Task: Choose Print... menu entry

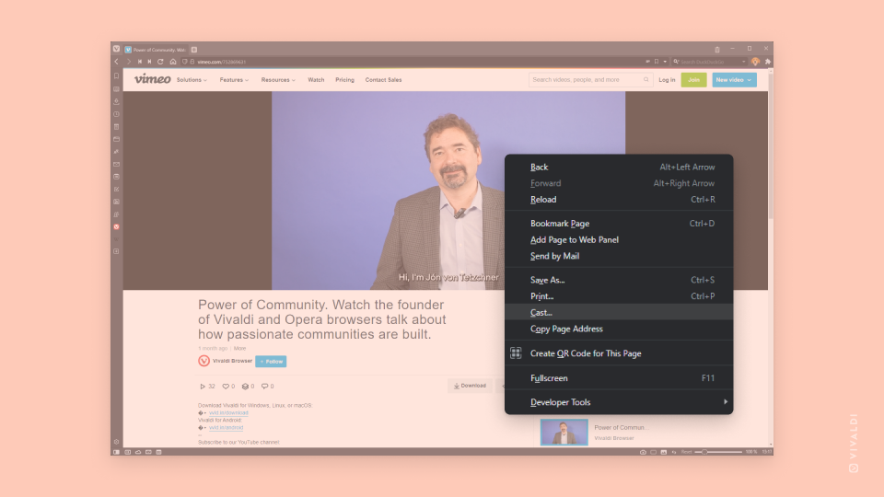Action: 619,295
